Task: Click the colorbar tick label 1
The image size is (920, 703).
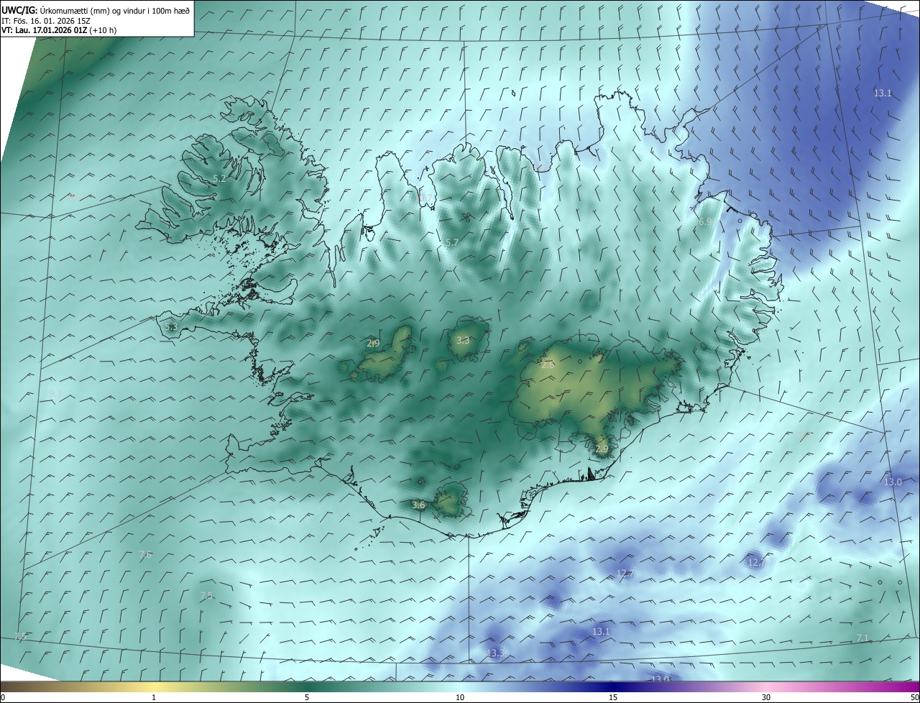Action: pos(154,697)
